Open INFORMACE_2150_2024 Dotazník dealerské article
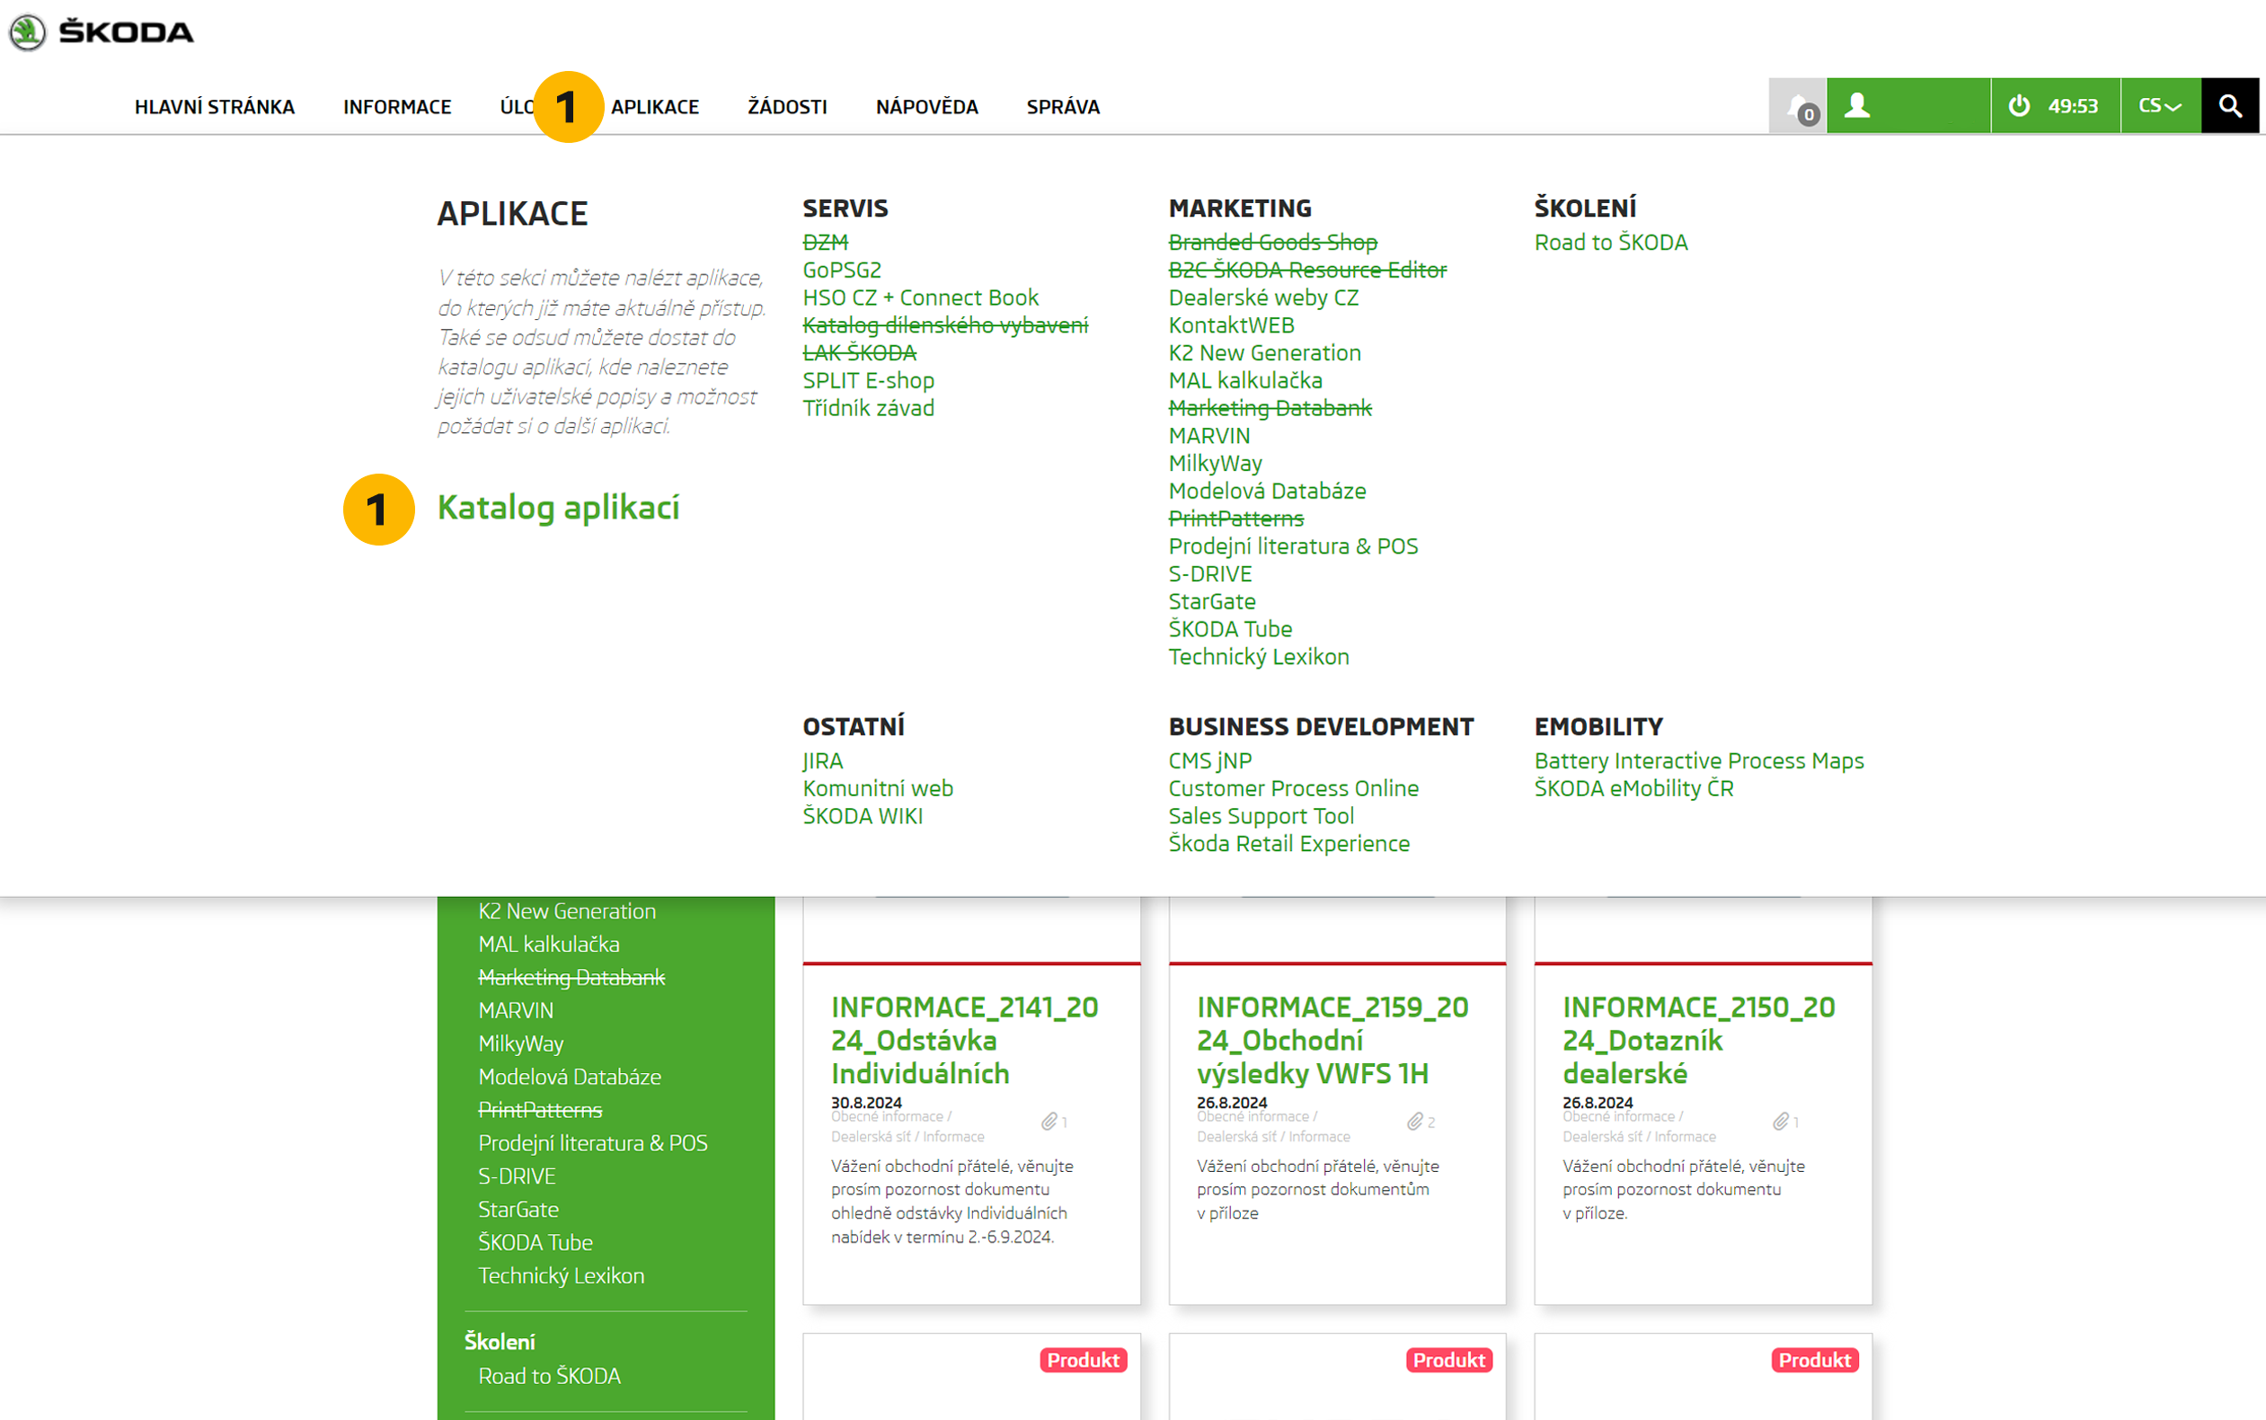 [1698, 1041]
